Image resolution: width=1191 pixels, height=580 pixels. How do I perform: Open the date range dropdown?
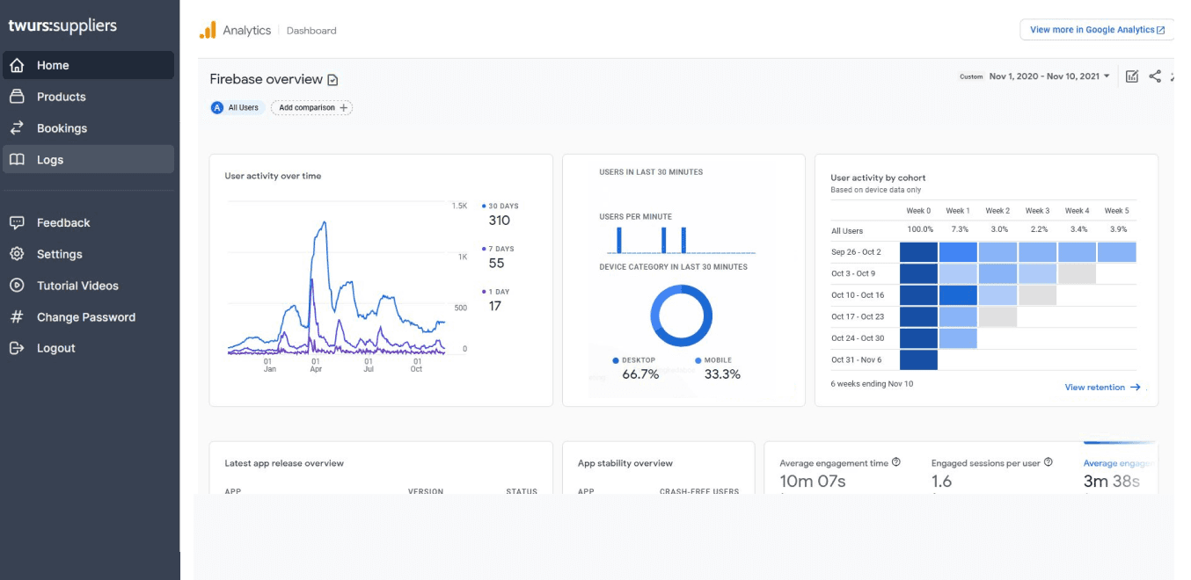(x=1049, y=76)
